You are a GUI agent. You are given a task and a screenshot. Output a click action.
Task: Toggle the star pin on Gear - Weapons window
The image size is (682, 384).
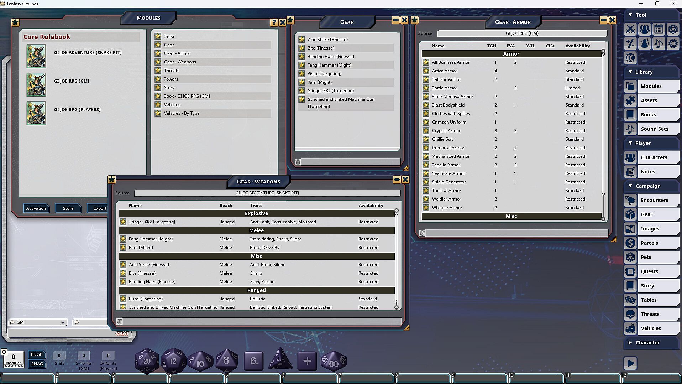coord(111,180)
